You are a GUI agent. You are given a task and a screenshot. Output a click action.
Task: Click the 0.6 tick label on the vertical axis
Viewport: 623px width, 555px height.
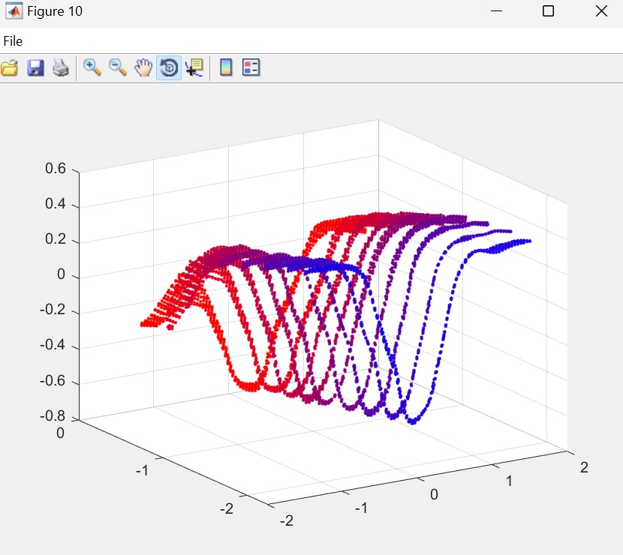[x=56, y=169]
